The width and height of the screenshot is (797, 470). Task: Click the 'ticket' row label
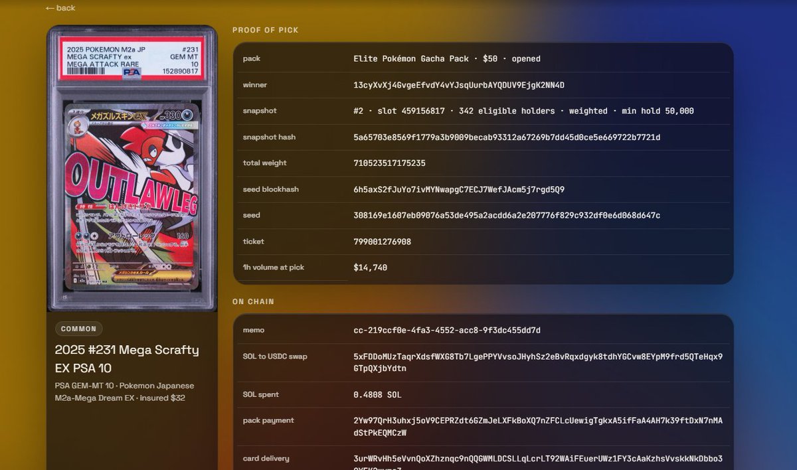(254, 242)
